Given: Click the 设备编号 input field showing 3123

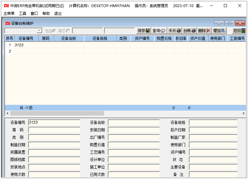Looking at the screenshot, I should [x=54, y=122].
